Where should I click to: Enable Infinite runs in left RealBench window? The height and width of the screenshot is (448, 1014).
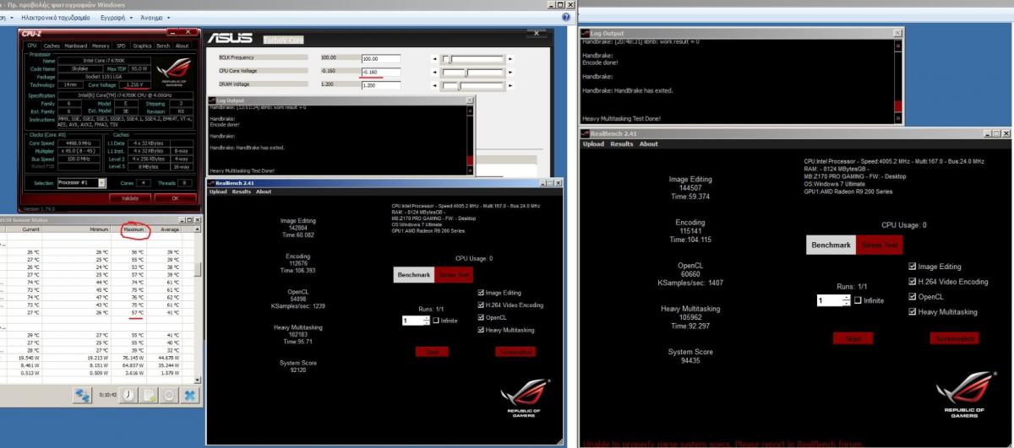coord(436,321)
